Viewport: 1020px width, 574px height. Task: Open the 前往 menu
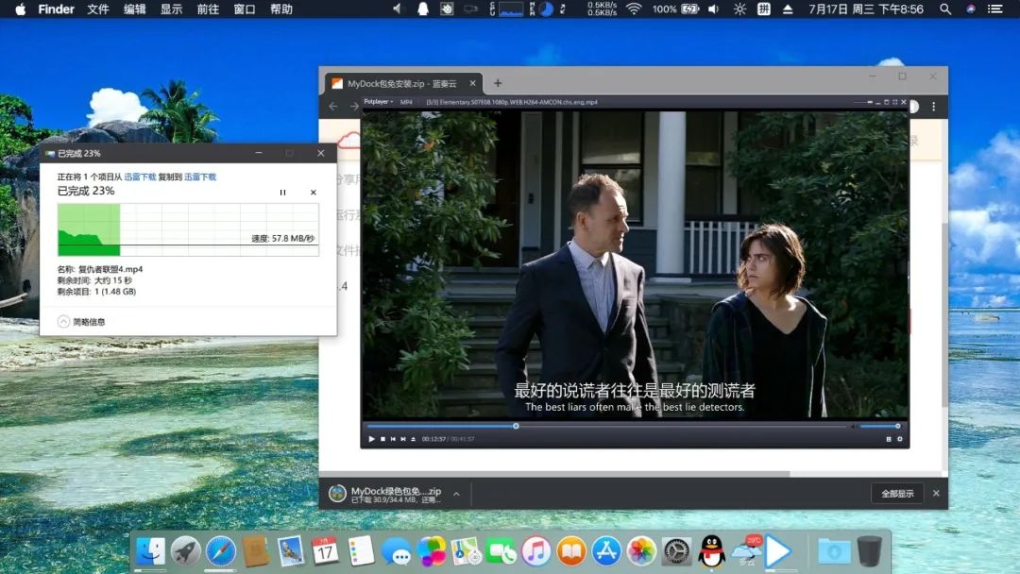click(x=208, y=9)
